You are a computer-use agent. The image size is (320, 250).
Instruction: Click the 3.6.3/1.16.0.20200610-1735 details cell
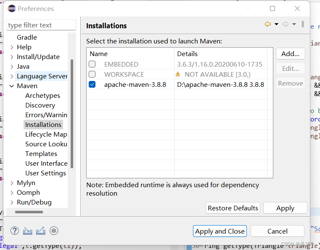coord(220,65)
